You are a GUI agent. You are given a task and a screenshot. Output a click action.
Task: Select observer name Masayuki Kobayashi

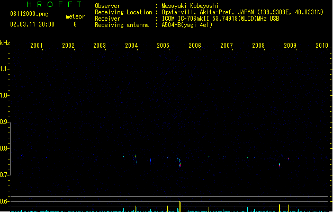tap(190, 6)
